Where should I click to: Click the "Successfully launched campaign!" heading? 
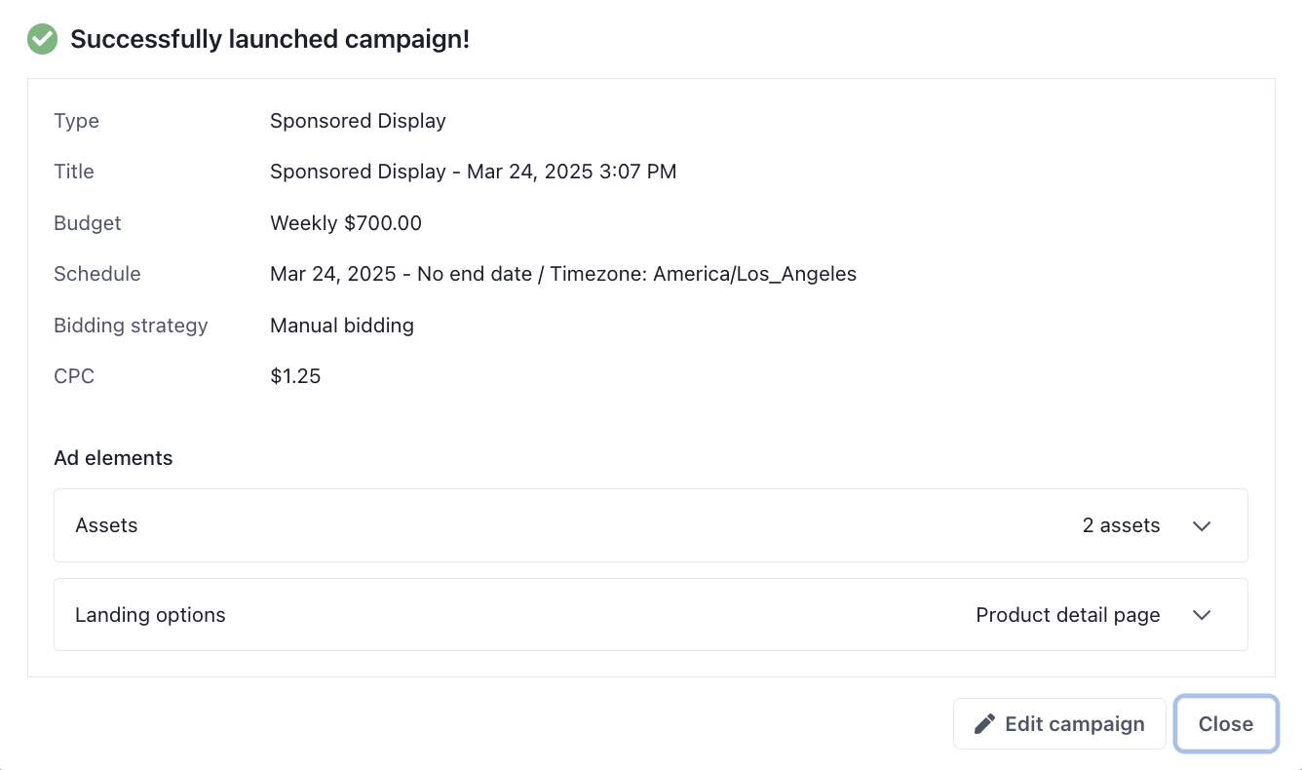pyautogui.click(x=270, y=40)
